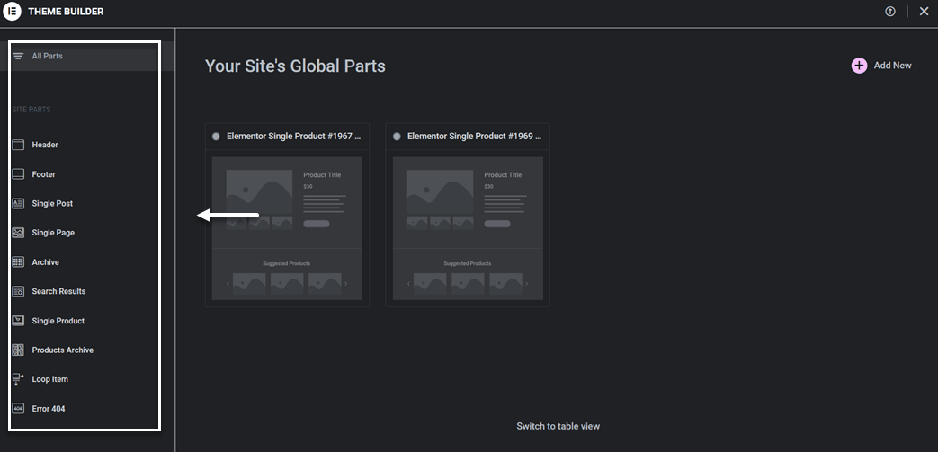Open the Header site part
The width and height of the screenshot is (938, 452).
click(x=45, y=145)
